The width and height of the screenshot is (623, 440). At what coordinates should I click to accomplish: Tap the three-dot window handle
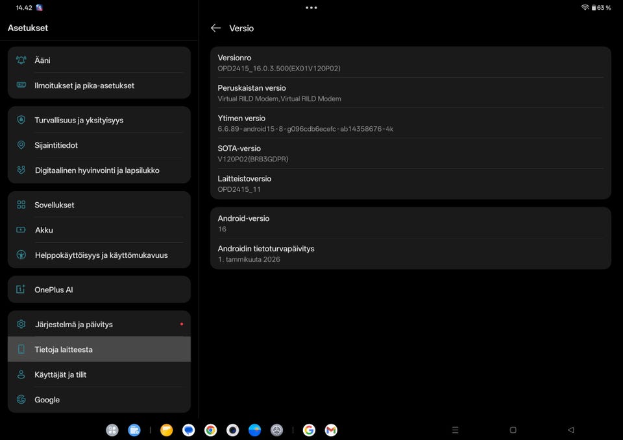[x=311, y=8]
